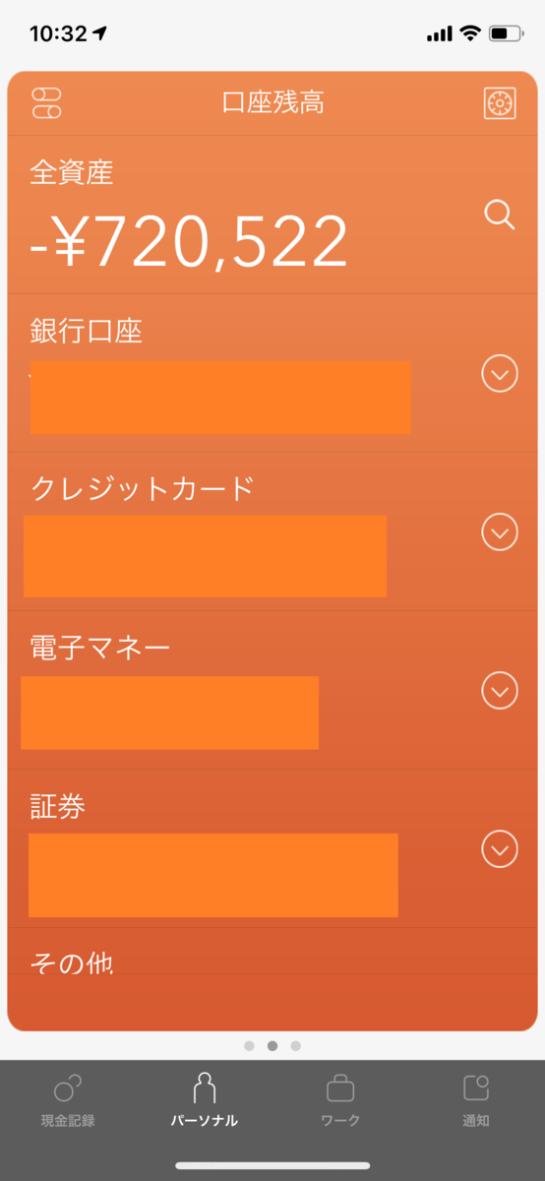545x1181 pixels.
Task: Tap the 通知 notification icon
Action: point(476,1088)
